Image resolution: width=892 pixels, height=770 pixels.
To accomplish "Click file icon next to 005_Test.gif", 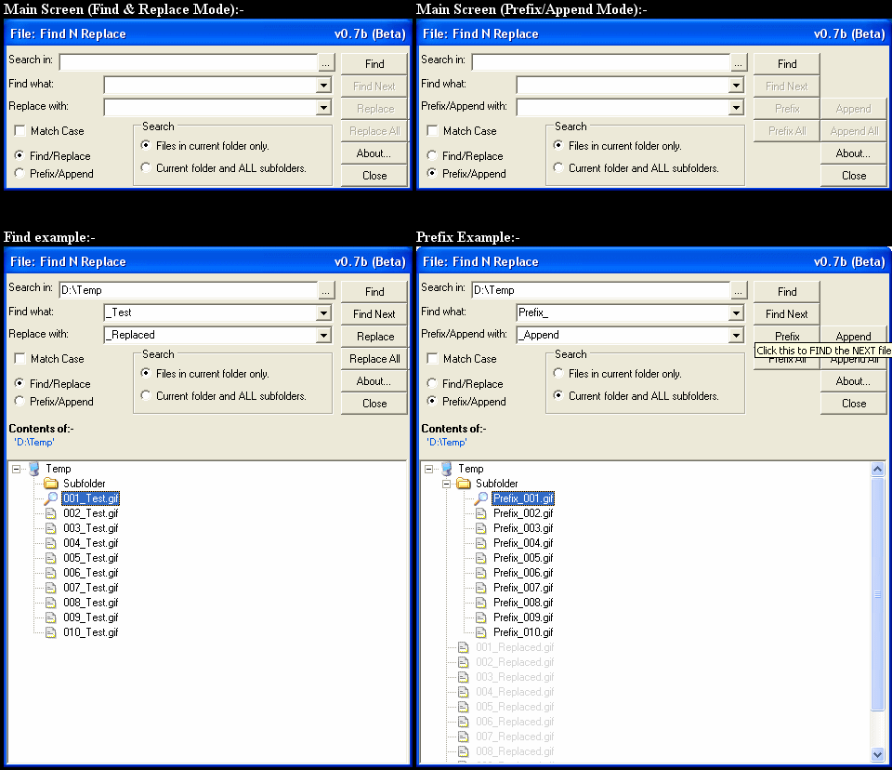I will 51,558.
